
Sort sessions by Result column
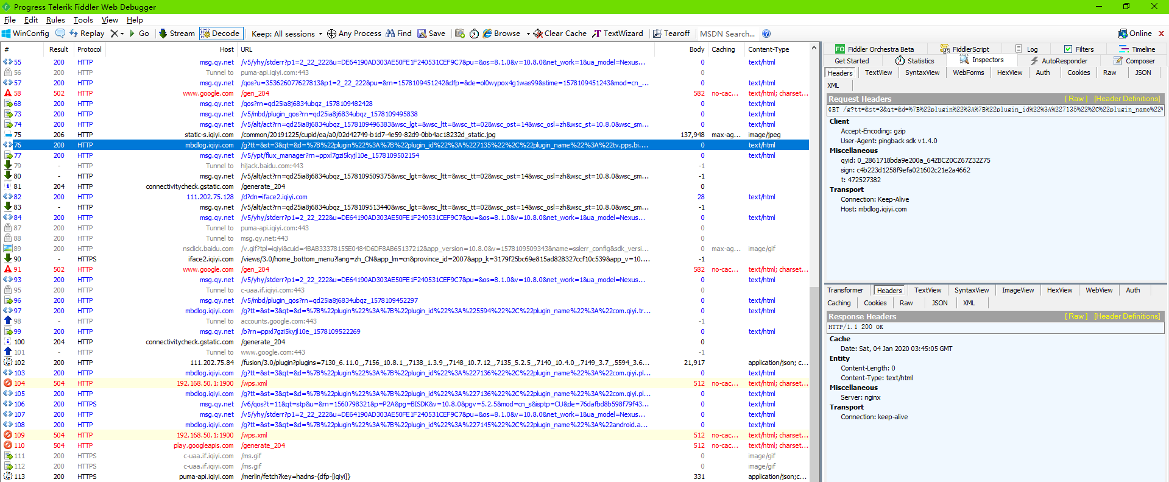click(58, 49)
